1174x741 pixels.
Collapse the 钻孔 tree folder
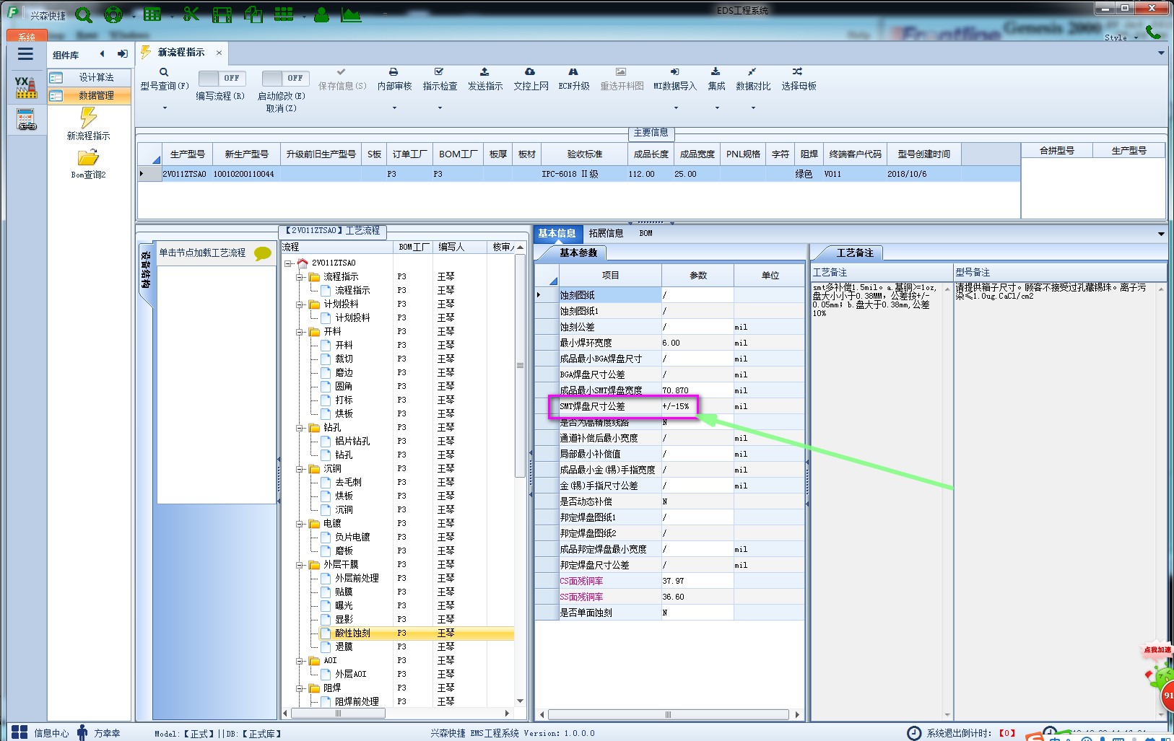point(299,428)
